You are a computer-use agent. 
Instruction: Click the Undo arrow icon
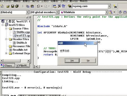[x=39, y=6]
